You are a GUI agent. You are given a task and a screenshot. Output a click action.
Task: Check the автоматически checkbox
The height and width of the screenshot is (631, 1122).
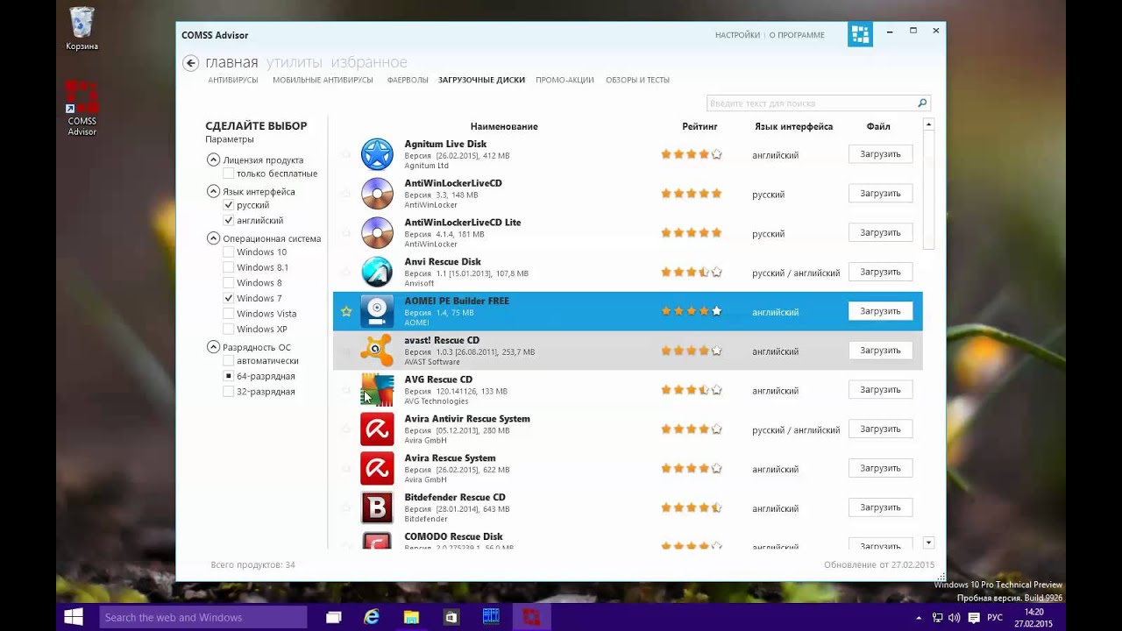tap(228, 361)
